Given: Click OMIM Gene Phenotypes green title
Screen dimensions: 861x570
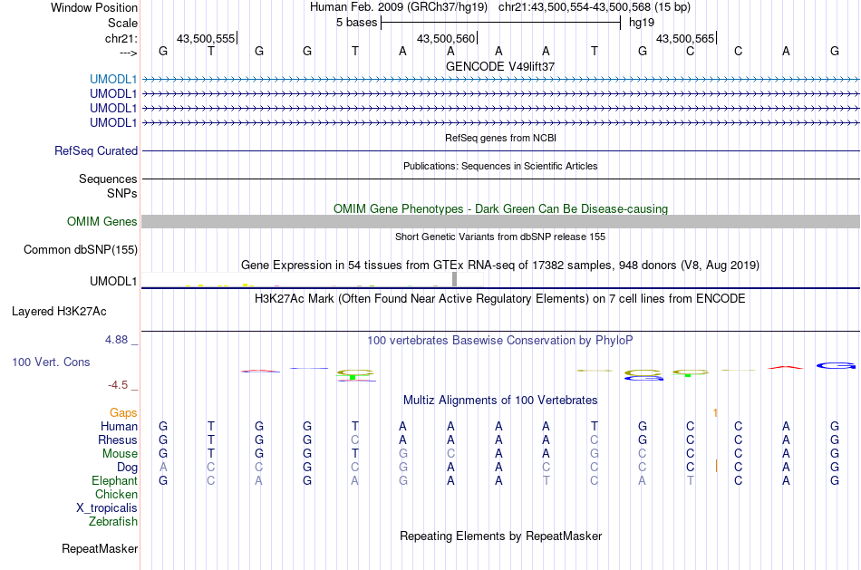Looking at the screenshot, I should tap(500, 208).
